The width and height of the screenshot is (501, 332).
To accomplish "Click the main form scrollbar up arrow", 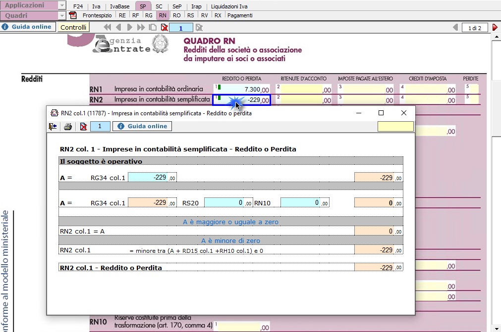I will pyautogui.click(x=497, y=37).
